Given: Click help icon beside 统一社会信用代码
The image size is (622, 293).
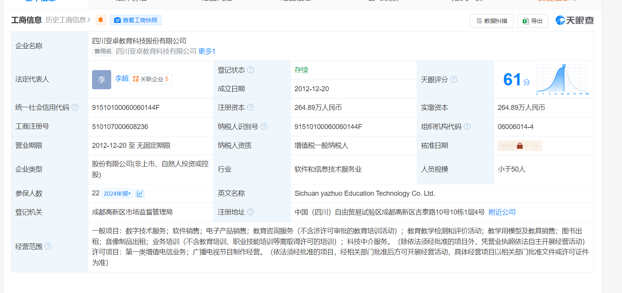Looking at the screenshot, I should 75,107.
